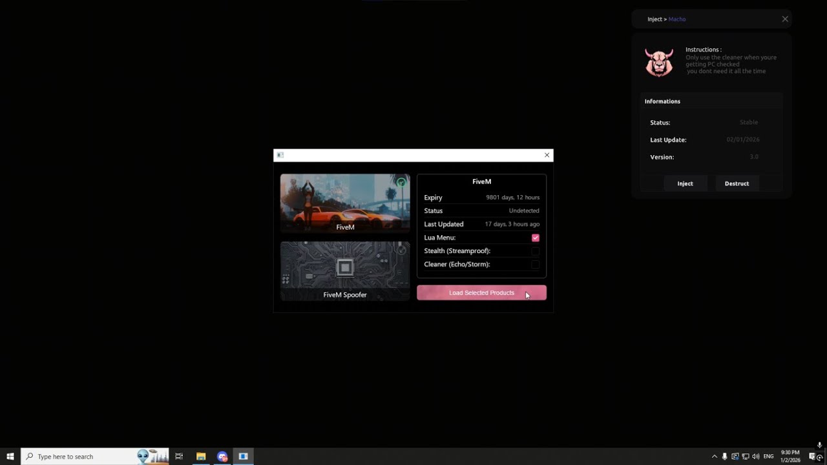Close the product loader window

547,155
